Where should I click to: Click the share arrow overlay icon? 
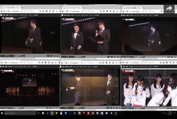(x=169, y=8)
